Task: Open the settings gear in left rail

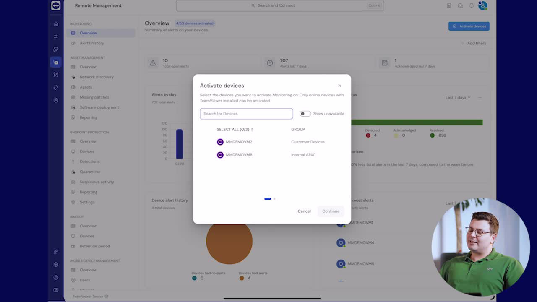Action: [56, 265]
